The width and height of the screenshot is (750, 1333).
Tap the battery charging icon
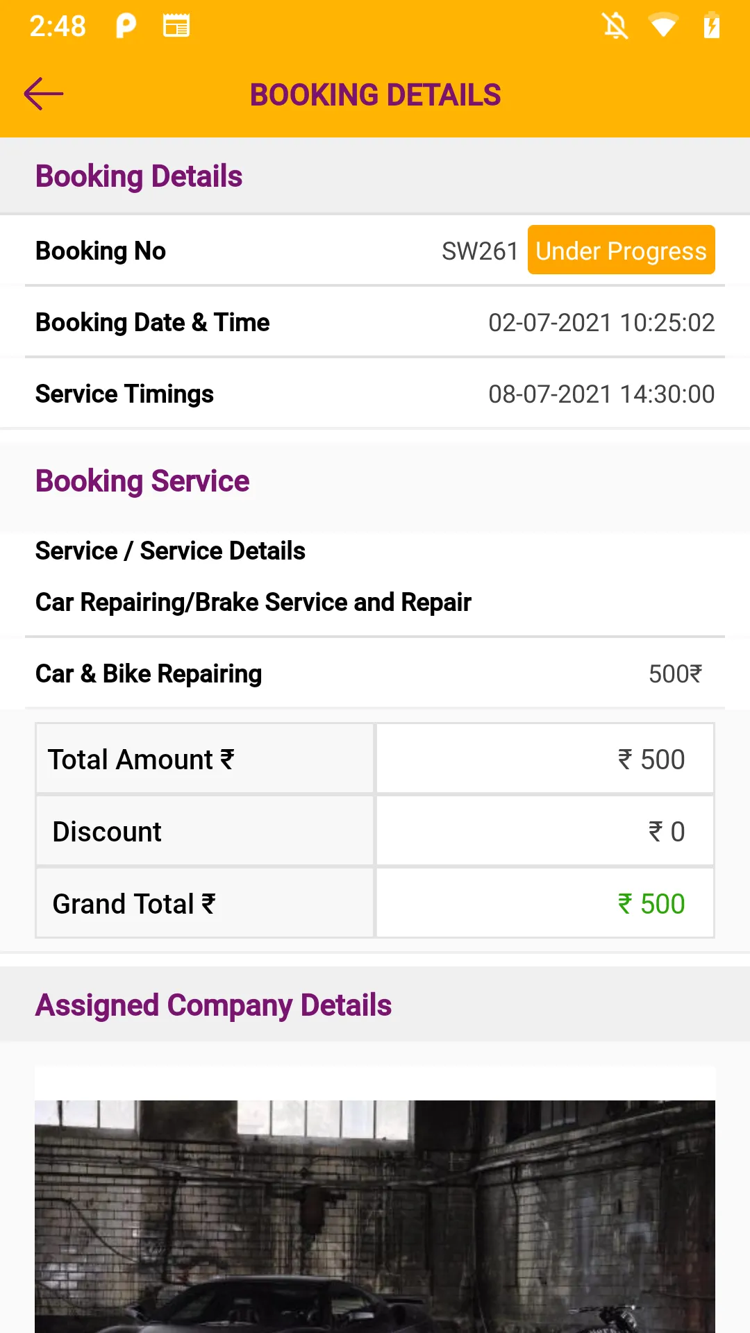click(711, 26)
